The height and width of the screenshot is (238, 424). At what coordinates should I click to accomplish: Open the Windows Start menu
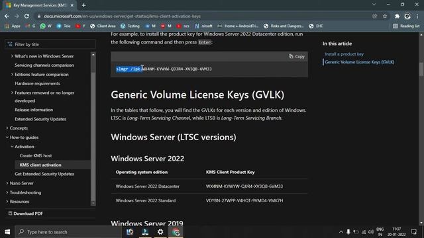[x=7, y=232]
